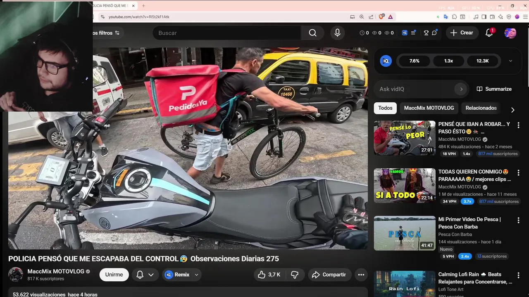529x297 pixels.
Task: Open options for PENSÉ QUE IBAN A ROBAR video
Action: click(x=518, y=125)
